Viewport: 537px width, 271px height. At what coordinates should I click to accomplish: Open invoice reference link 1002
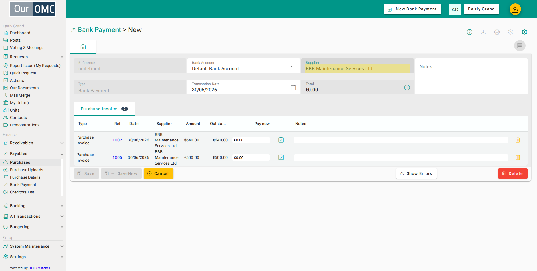pyautogui.click(x=117, y=140)
